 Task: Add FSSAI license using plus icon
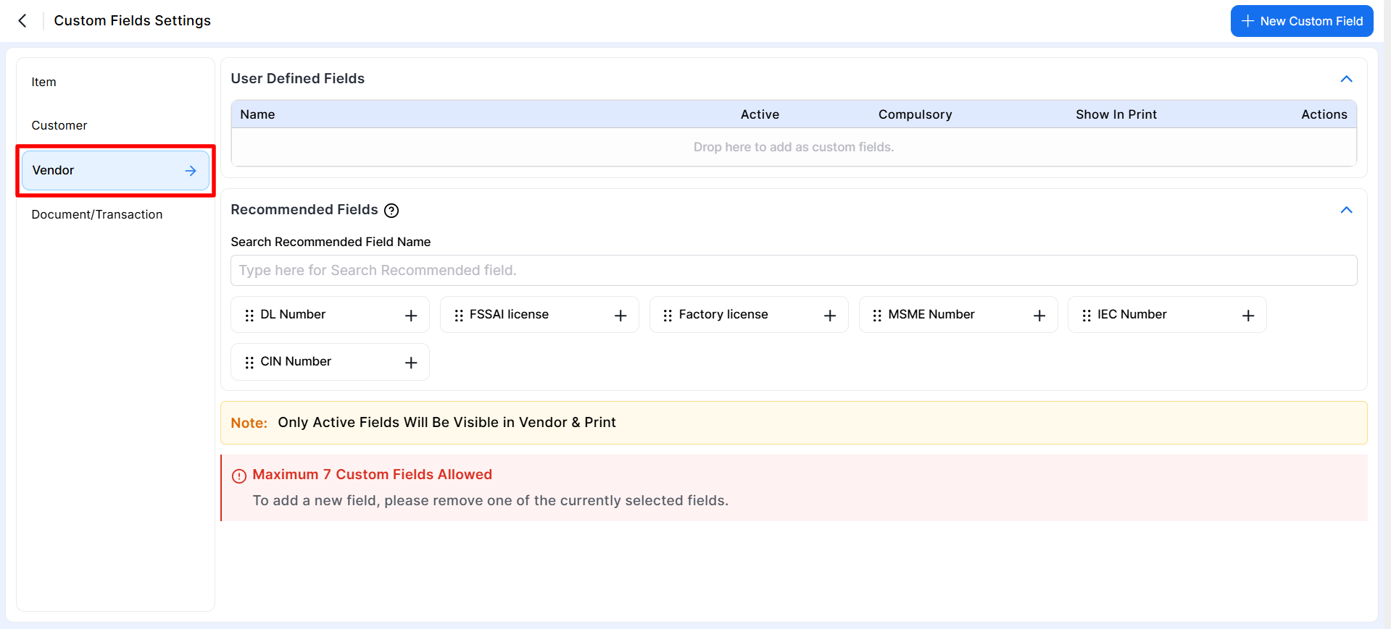pyautogui.click(x=620, y=316)
